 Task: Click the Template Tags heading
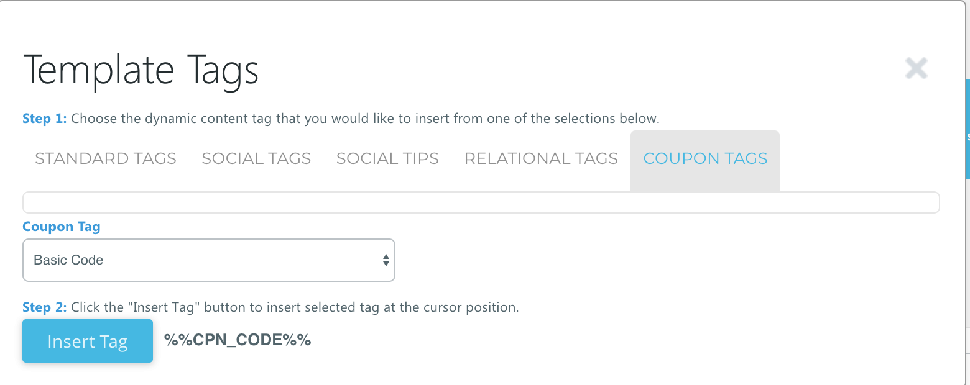click(x=141, y=70)
